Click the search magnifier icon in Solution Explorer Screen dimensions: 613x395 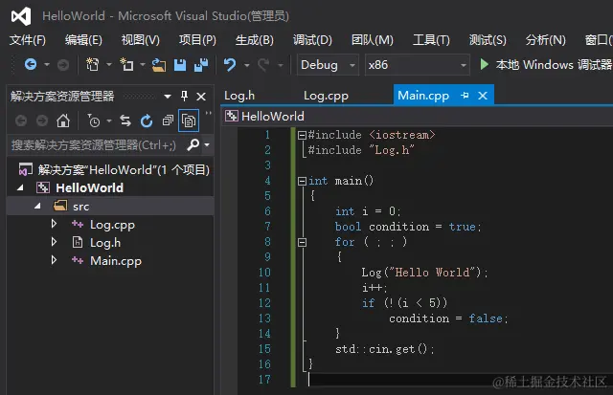click(x=193, y=144)
